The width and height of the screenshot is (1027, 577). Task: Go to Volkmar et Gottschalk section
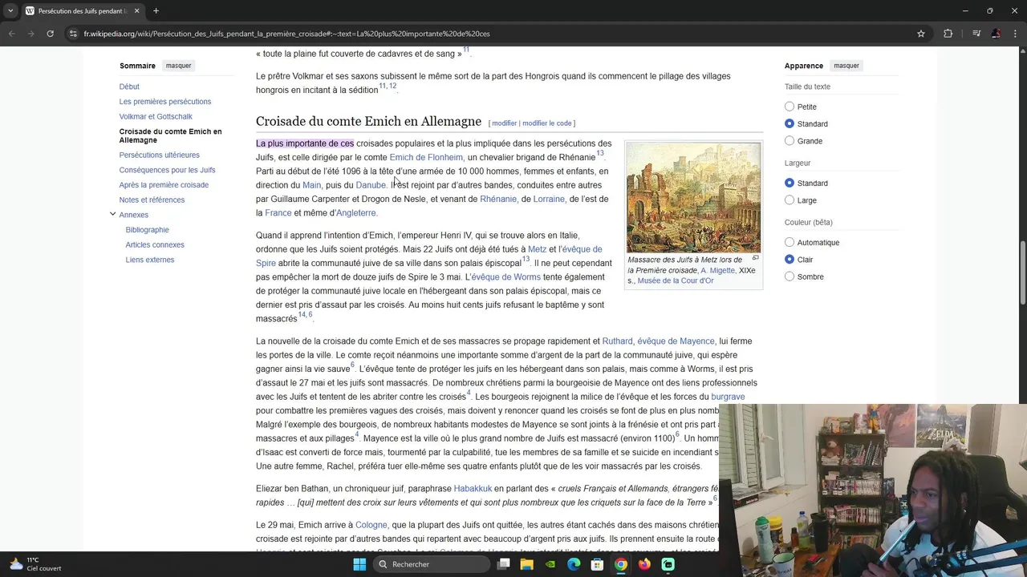pyautogui.click(x=156, y=116)
